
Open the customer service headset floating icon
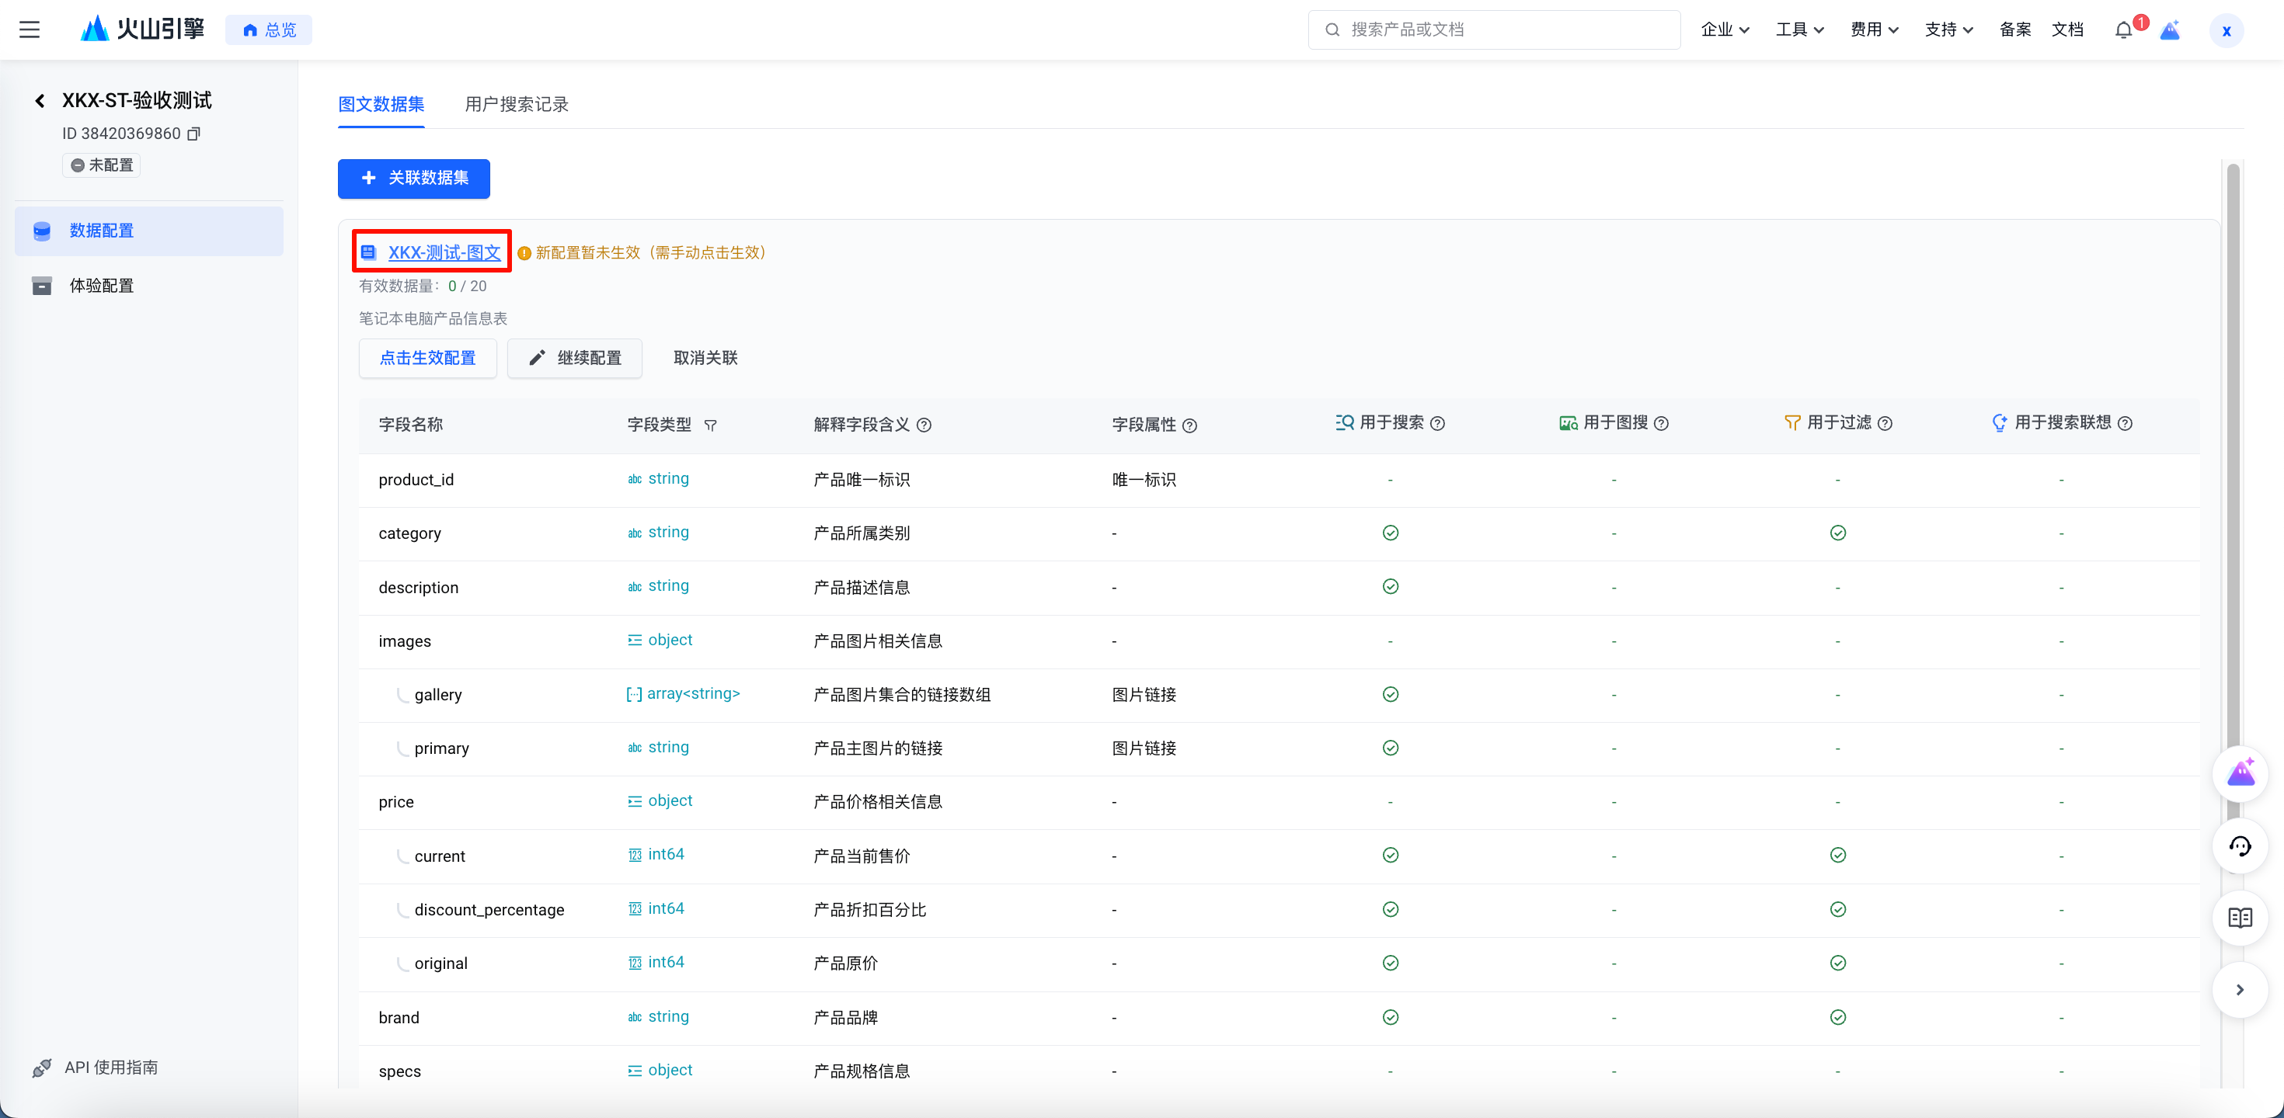(x=2240, y=846)
